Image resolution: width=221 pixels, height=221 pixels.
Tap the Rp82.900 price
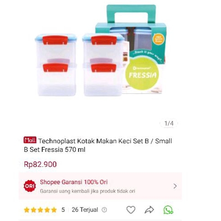[40, 164]
